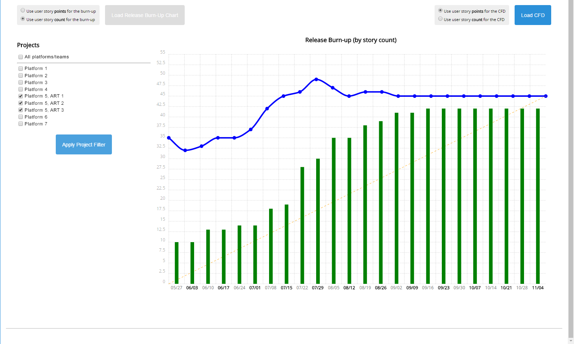Image resolution: width=574 pixels, height=344 pixels.
Task: Tick the Platform 7 checkbox
Action: 21,124
